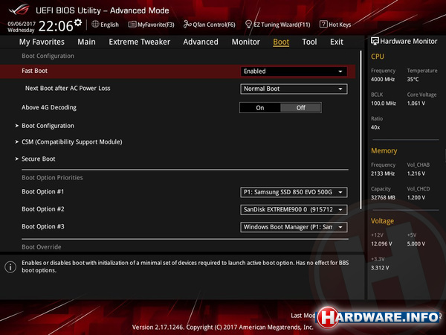Click the CPU temperature 35°C value
The image size is (446, 335).
tap(413, 79)
